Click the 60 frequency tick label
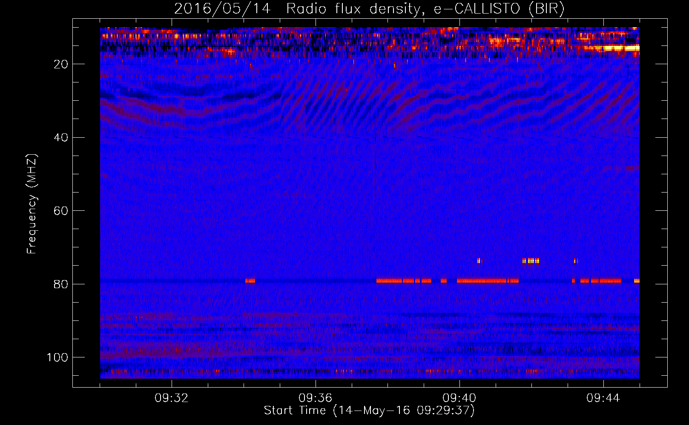Image resolution: width=689 pixels, height=425 pixels. tap(61, 211)
